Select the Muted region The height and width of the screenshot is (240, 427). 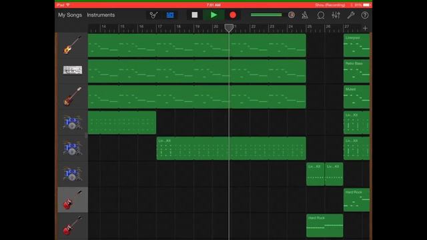coord(356,97)
